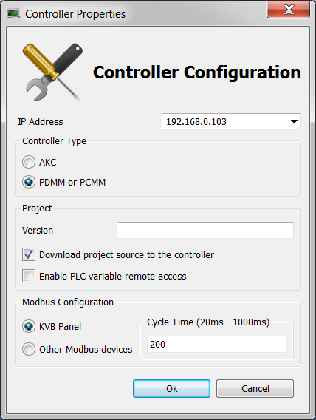The height and width of the screenshot is (420, 316).
Task: Close the Controller Properties dialog
Action: (288, 10)
